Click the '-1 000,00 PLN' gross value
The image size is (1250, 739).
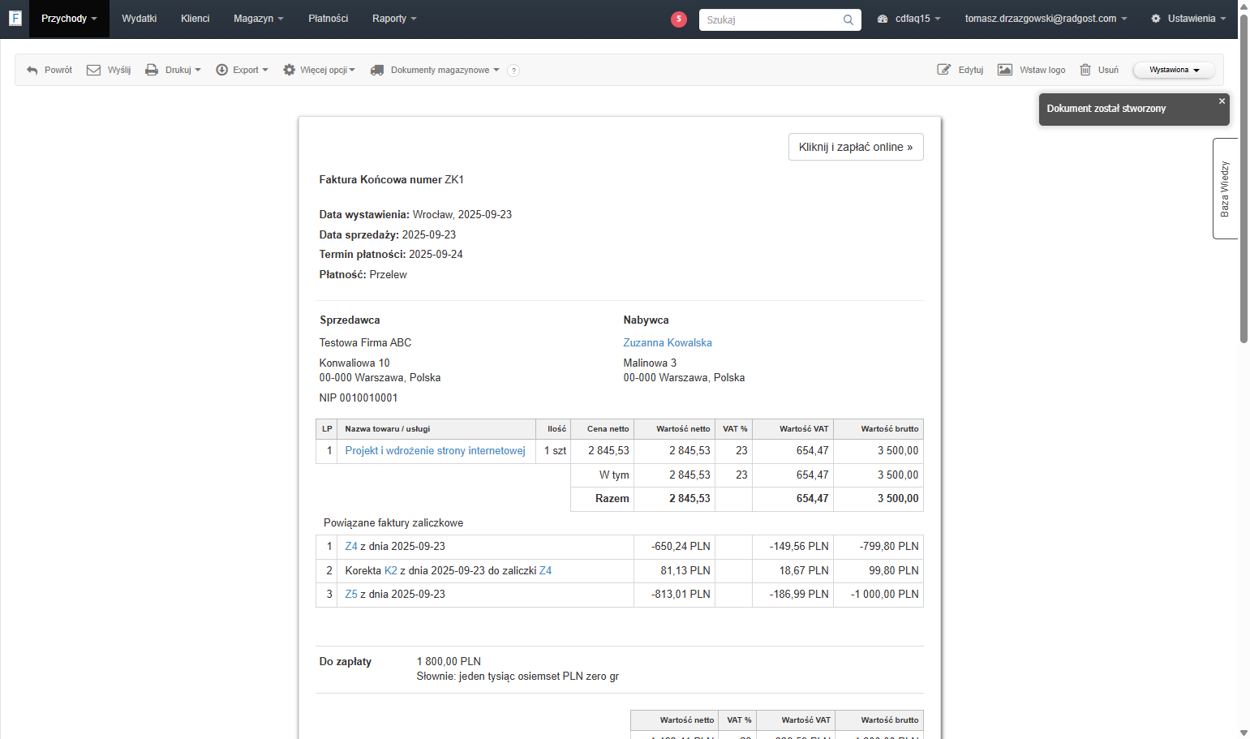885,595
